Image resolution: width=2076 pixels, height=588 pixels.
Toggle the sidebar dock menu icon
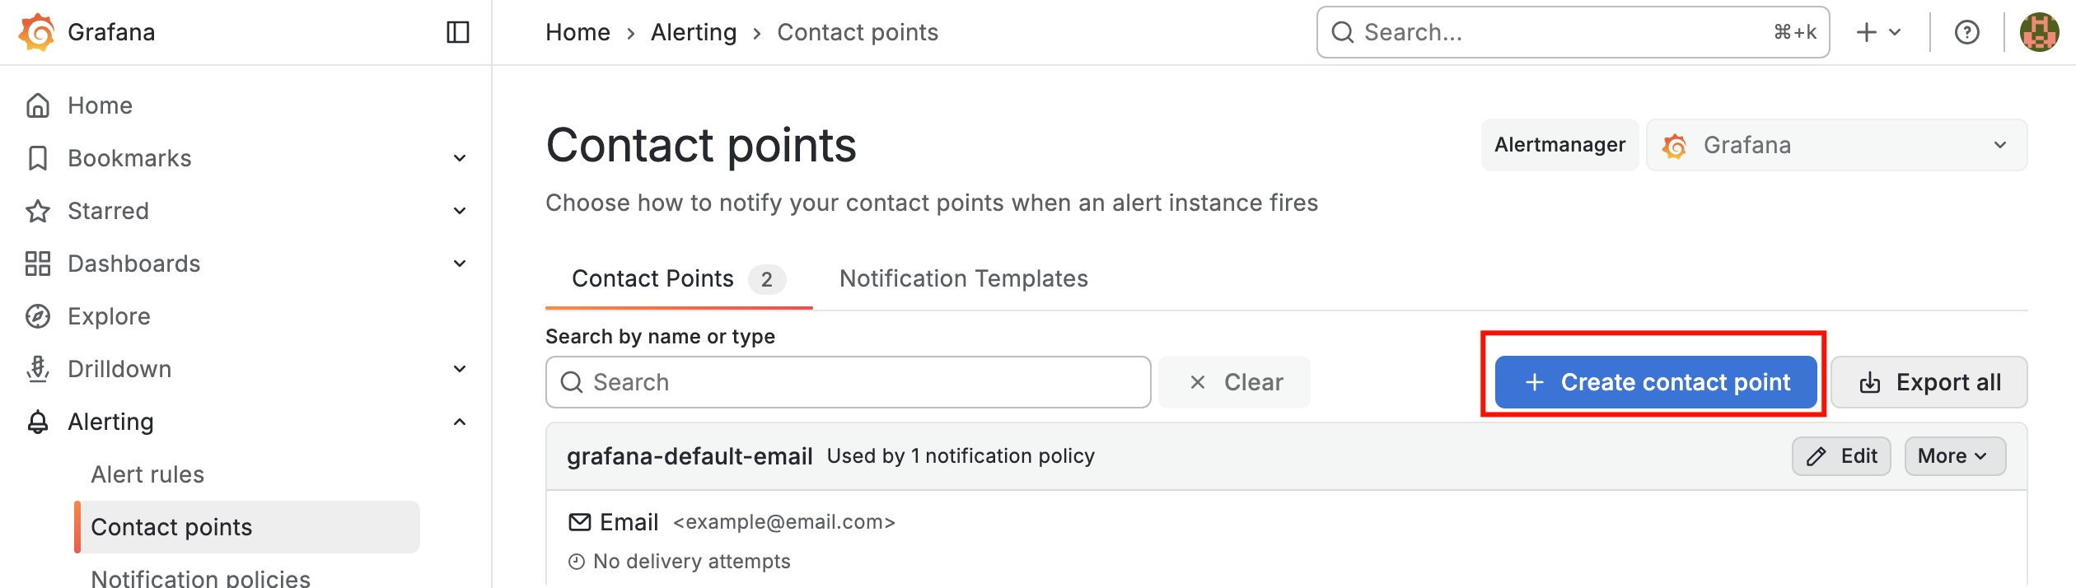point(458,32)
